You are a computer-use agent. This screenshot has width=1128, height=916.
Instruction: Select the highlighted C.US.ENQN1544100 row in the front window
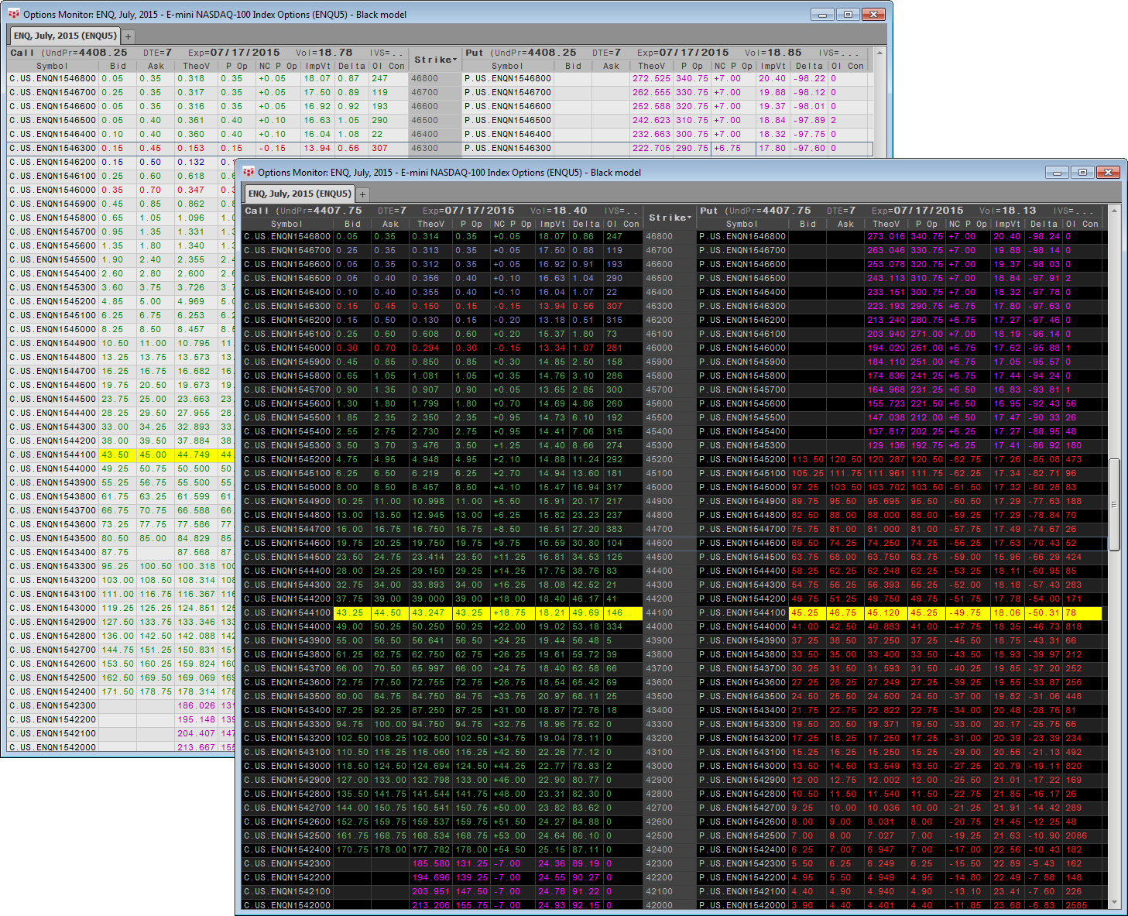coord(442,612)
